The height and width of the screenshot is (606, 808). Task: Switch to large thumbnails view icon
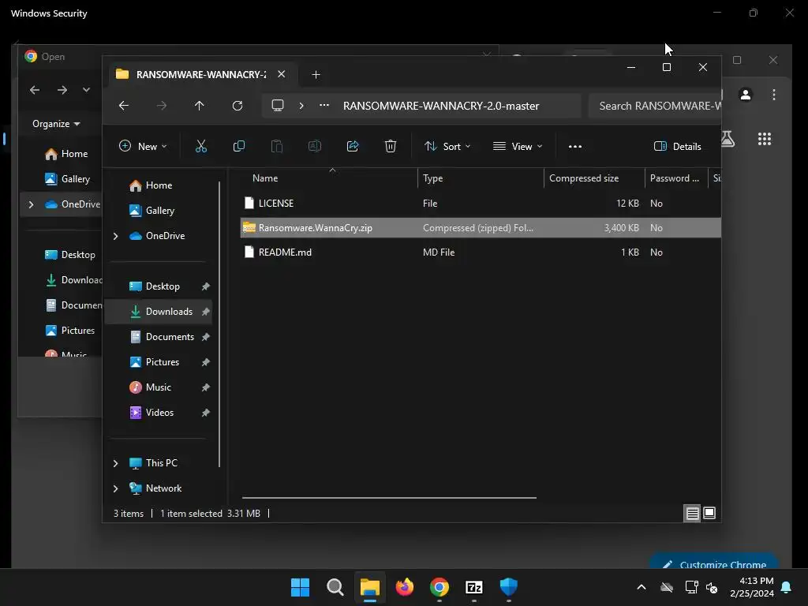(709, 513)
